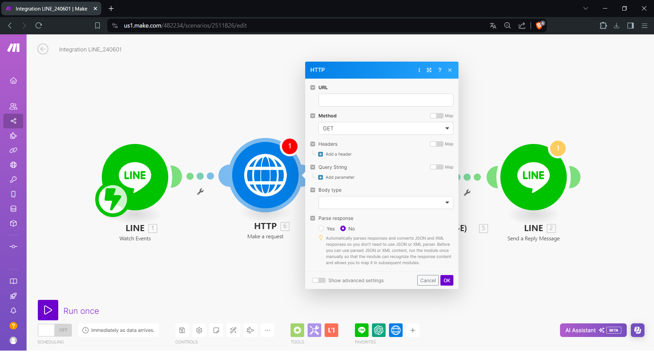Open the Team icon in sidebar
Viewport: 654px width, 354px height.
[13, 106]
